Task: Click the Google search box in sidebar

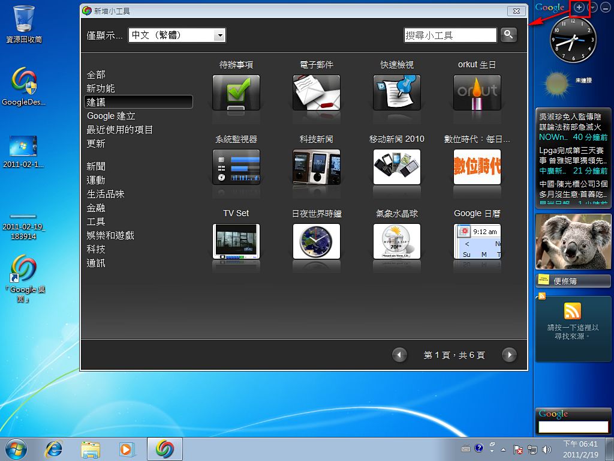Action: (573, 427)
